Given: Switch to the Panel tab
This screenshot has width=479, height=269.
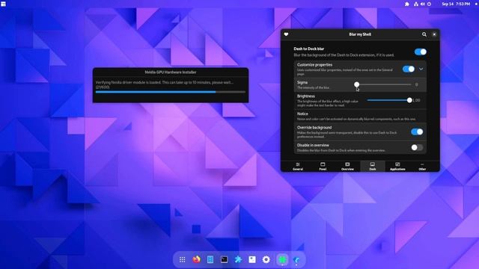Looking at the screenshot, I should tap(323, 167).
